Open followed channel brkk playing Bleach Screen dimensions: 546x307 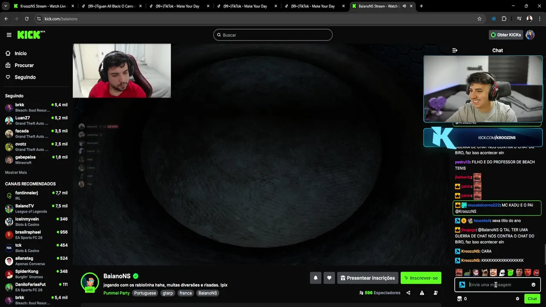[x=36, y=107]
